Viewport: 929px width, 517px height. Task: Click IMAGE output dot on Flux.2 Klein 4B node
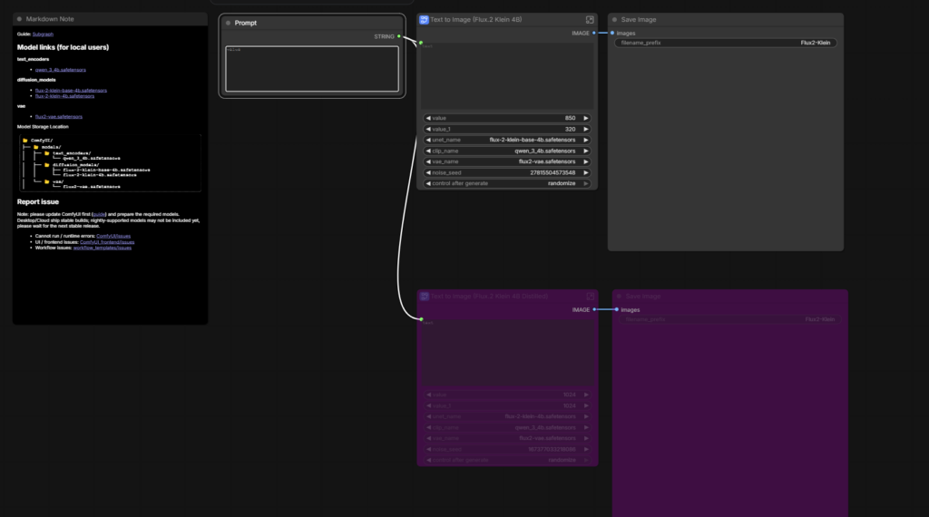597,33
